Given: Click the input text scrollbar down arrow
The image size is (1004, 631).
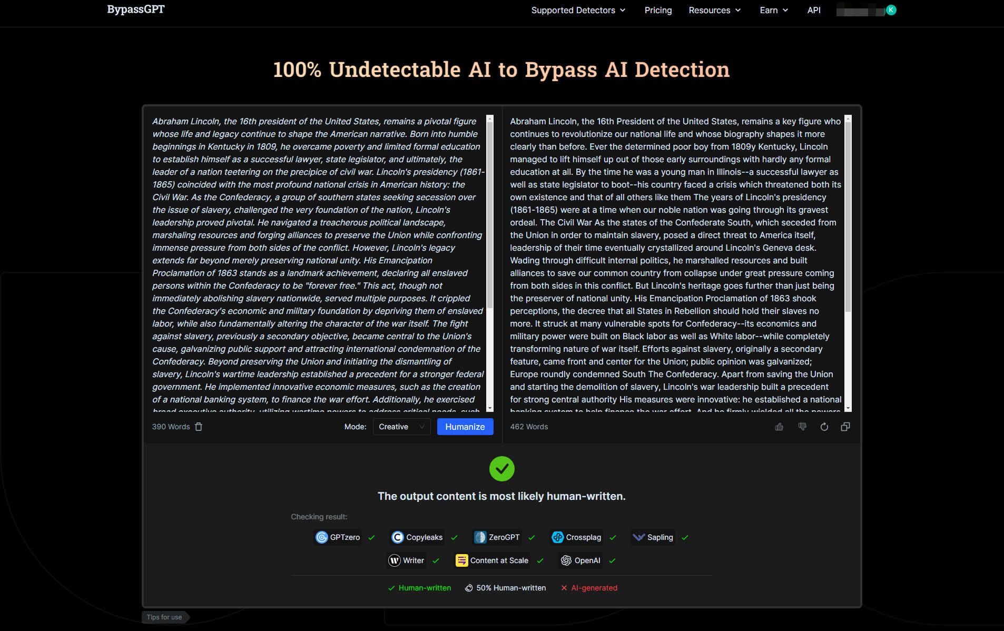Looking at the screenshot, I should (490, 408).
